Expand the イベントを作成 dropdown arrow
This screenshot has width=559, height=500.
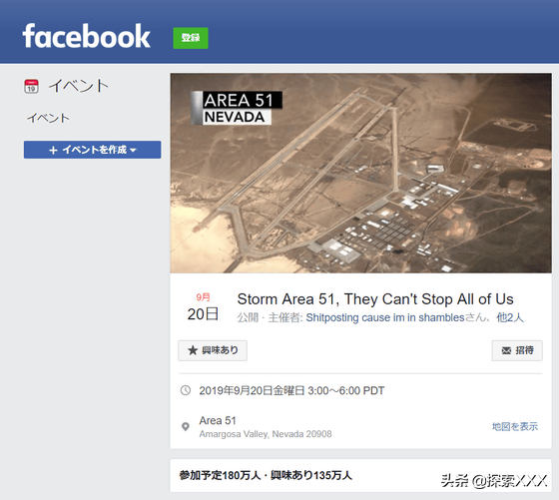click(134, 150)
